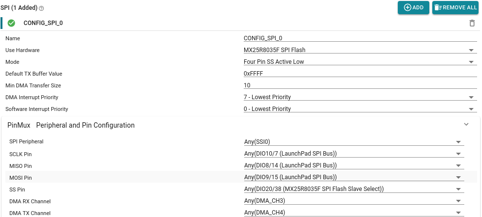
Task: Edit the Name input field
Action: (x=360, y=38)
